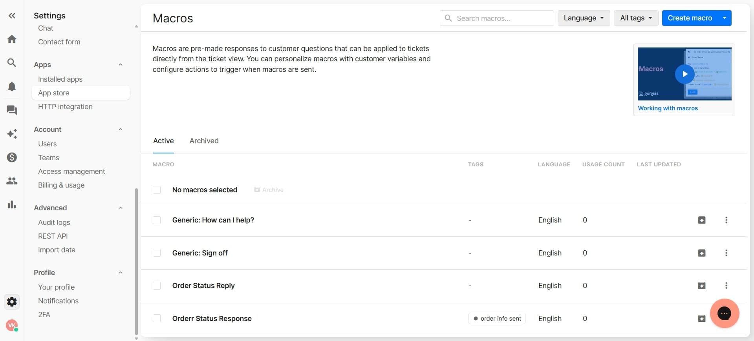Click the order info sent tag
The width and height of the screenshot is (754, 341).
click(x=497, y=319)
